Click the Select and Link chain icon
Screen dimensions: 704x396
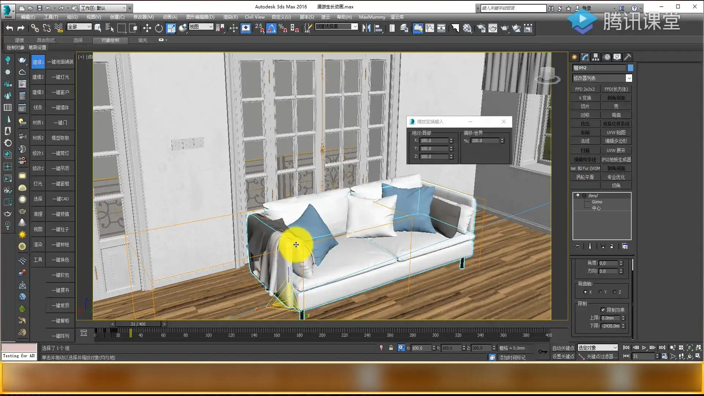(34, 28)
